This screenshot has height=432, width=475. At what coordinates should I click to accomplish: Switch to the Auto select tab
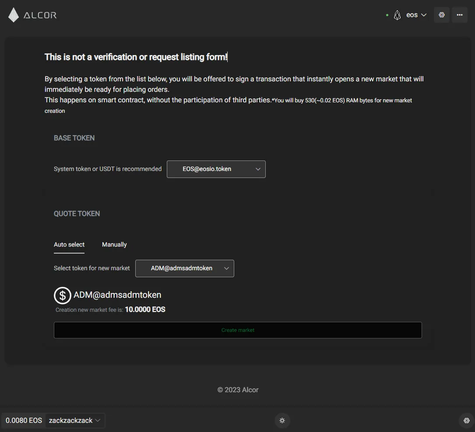point(69,244)
